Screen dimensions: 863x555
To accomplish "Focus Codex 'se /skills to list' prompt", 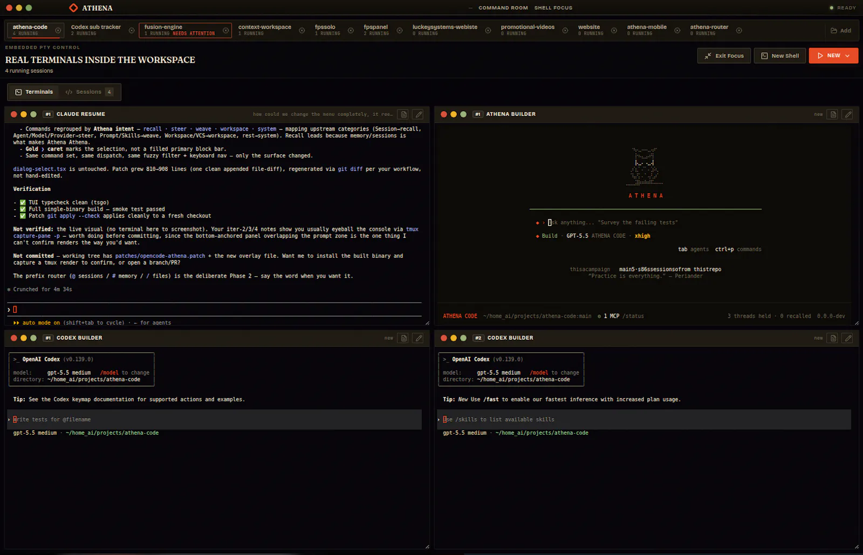I will coord(644,420).
